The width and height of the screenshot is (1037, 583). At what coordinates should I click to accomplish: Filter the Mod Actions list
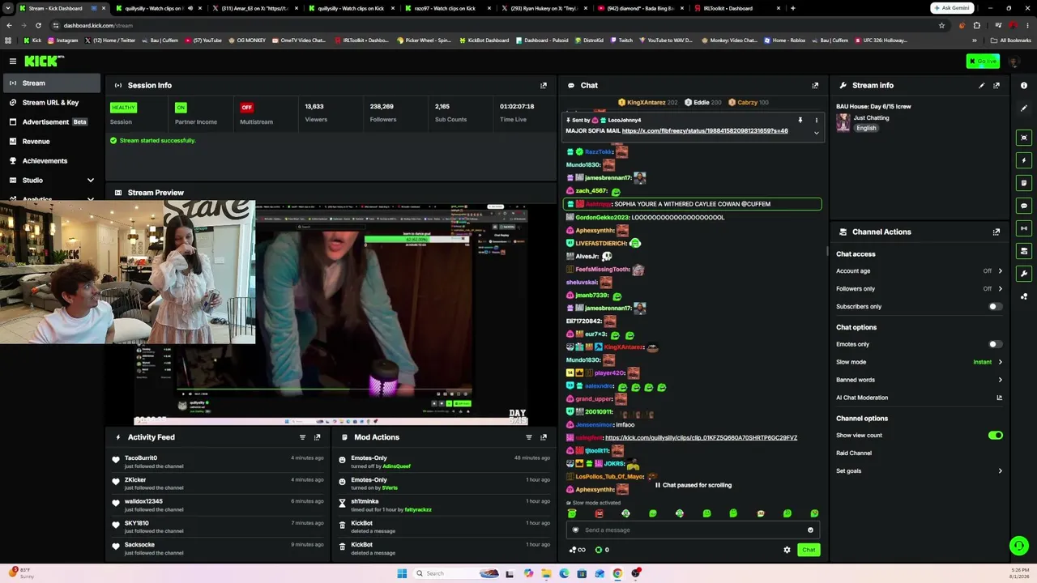click(x=529, y=437)
